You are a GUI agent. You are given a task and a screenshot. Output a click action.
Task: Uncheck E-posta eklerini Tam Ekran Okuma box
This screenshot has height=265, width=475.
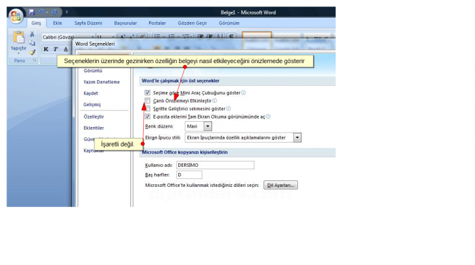[147, 117]
